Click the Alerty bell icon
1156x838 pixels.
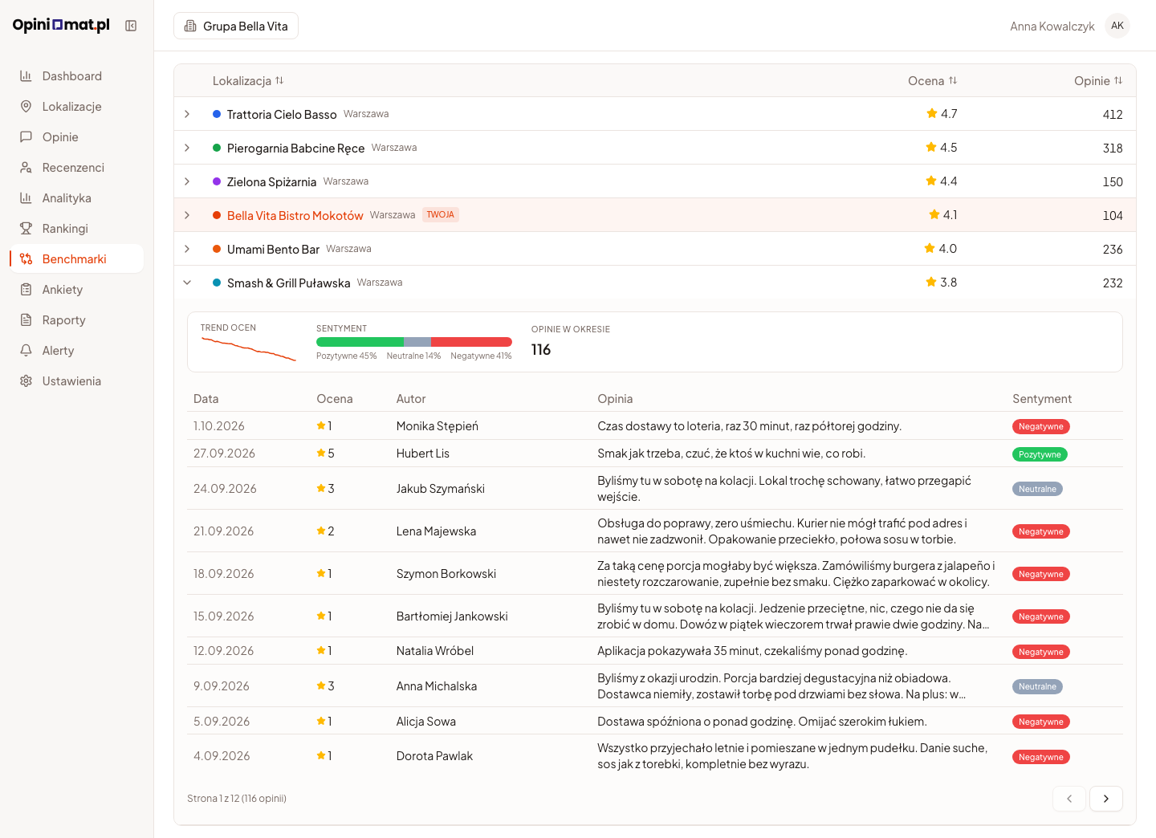tap(26, 351)
